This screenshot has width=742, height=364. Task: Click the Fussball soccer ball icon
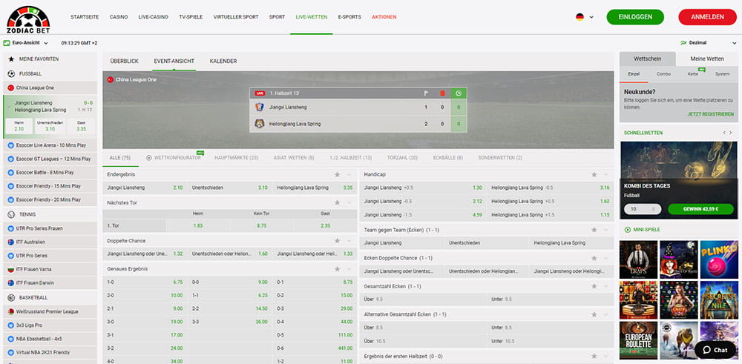[x=11, y=73]
